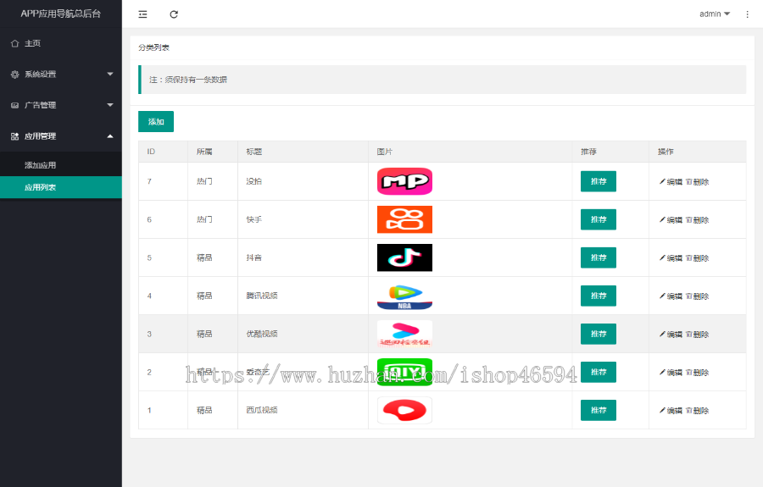Delete the 腾讯视频 row with 删除

coord(698,296)
